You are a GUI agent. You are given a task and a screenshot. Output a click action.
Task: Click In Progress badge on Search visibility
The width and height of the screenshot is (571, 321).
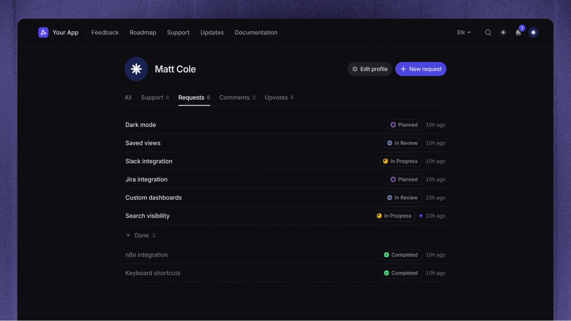tap(394, 215)
